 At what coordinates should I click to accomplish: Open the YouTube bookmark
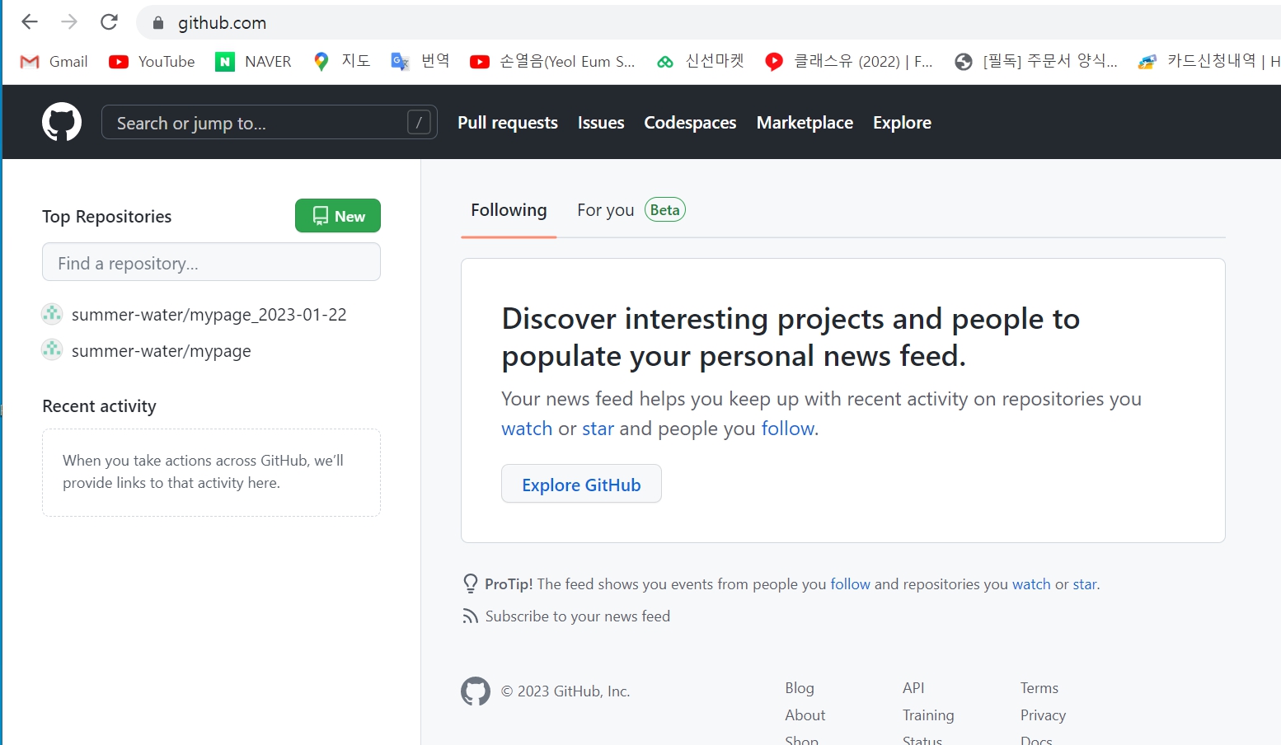click(x=152, y=62)
